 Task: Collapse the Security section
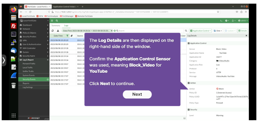189,109
